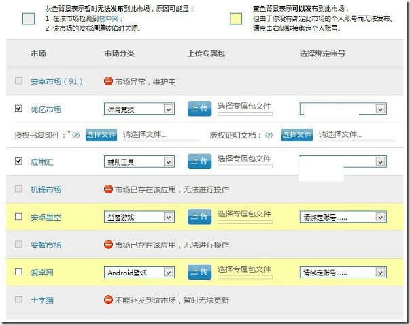Click 选择专属包文件 text in 优亿市场 row
Screen dimensions: 410x325
pyautogui.click(x=244, y=106)
